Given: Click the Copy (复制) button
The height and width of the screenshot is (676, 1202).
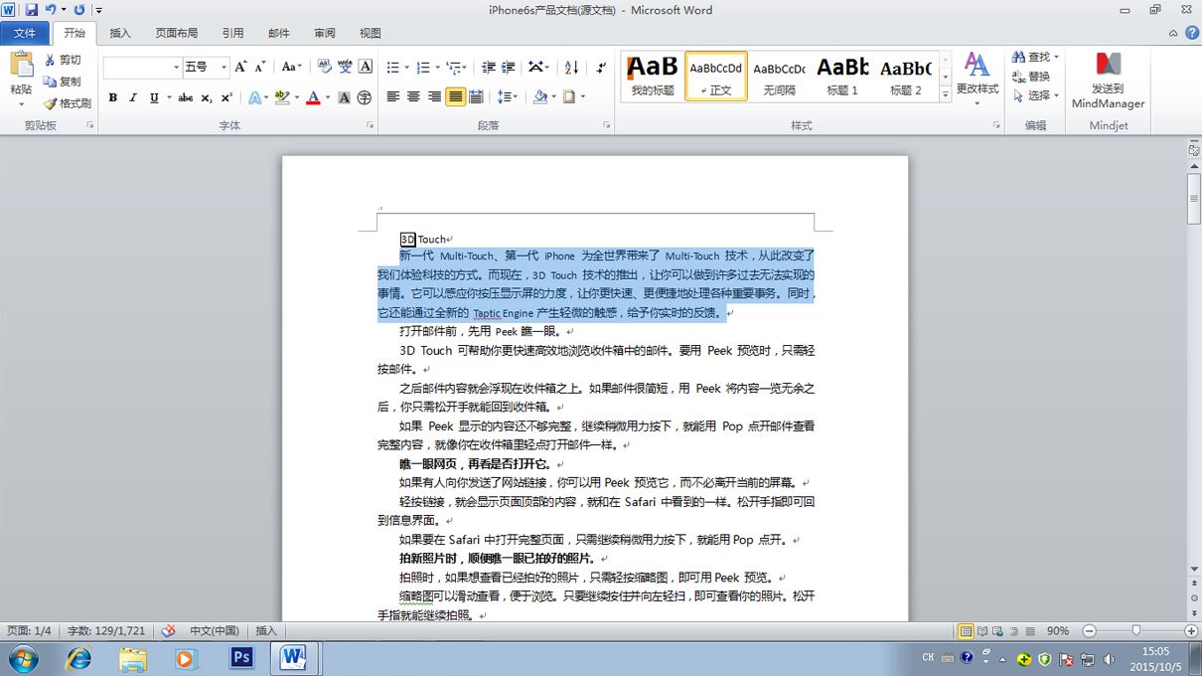Looking at the screenshot, I should coord(63,82).
